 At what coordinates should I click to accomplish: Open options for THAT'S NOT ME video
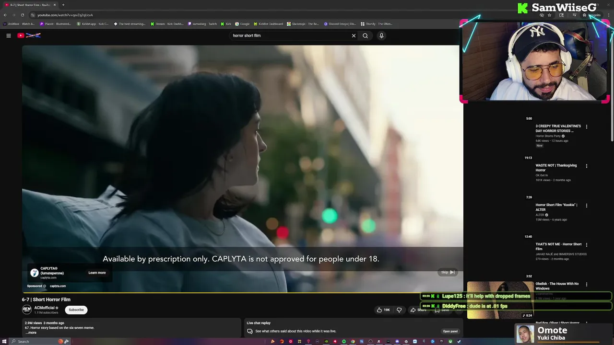click(x=586, y=245)
